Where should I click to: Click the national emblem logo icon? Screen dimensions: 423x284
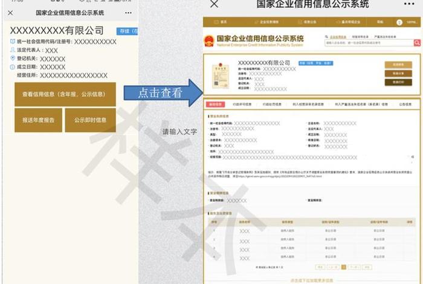[x=209, y=40]
